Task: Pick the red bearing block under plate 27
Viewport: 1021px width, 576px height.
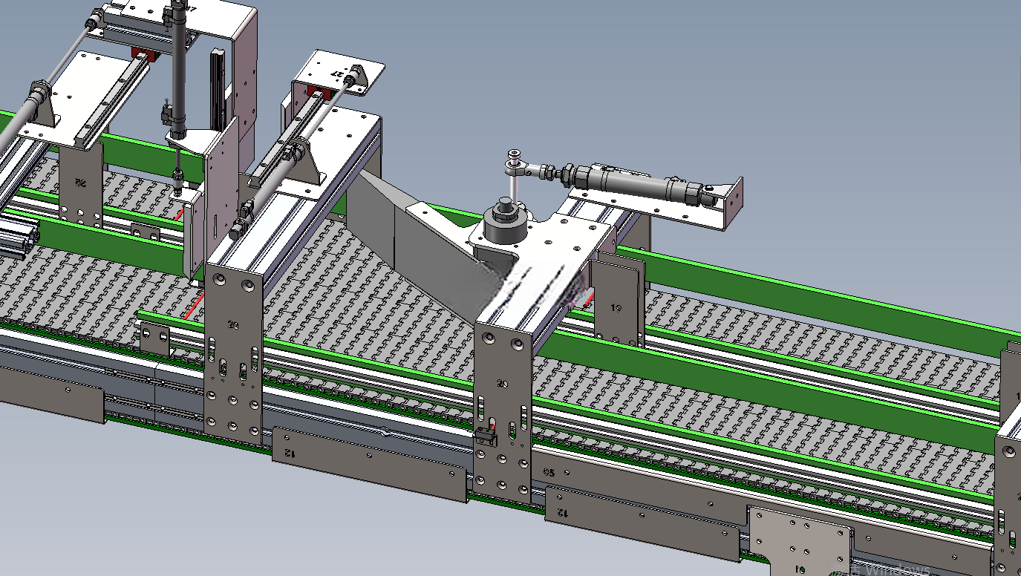Action: [316, 94]
